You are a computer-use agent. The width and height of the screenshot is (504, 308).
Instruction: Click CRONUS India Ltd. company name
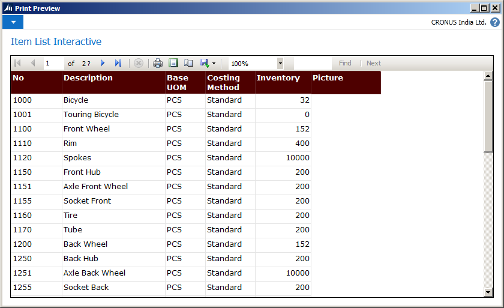coord(458,22)
